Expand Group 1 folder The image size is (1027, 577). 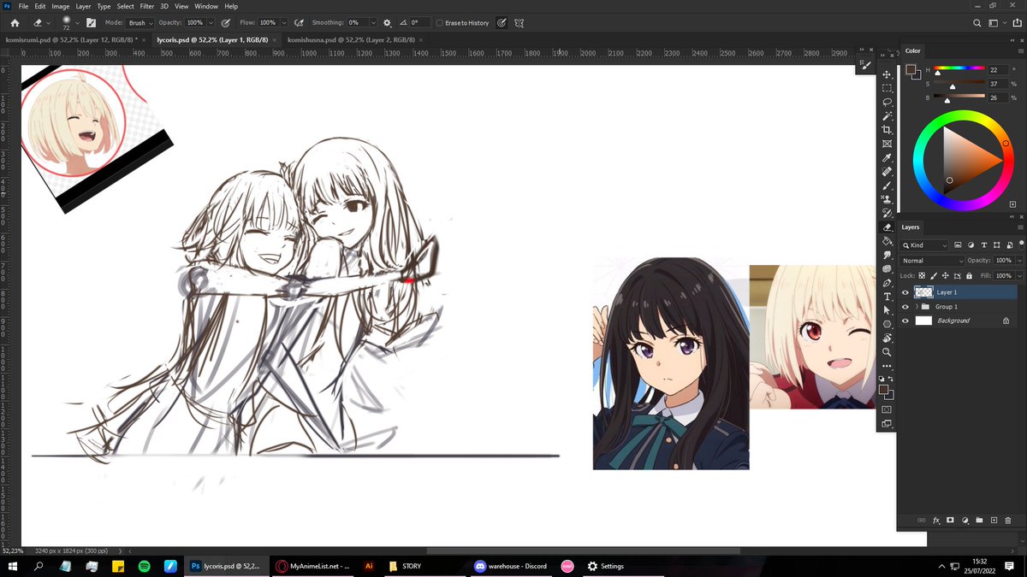917,307
